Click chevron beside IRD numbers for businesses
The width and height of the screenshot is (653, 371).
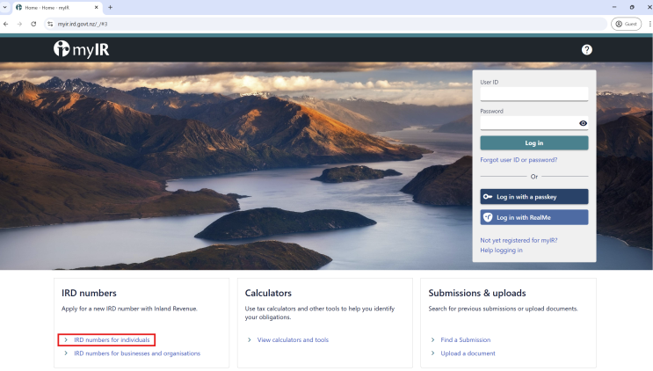click(66, 353)
